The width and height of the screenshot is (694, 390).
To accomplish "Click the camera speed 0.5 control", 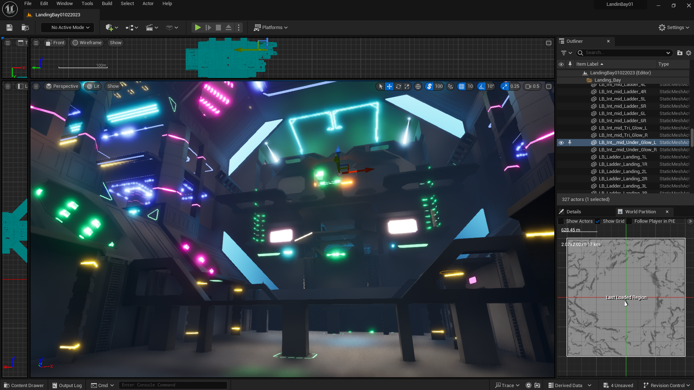I will [533, 86].
